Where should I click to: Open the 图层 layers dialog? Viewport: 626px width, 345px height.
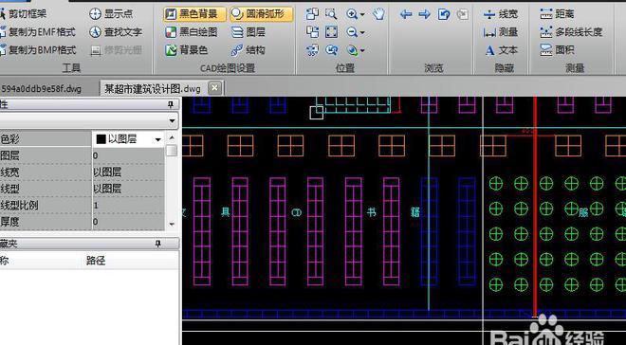tap(249, 32)
